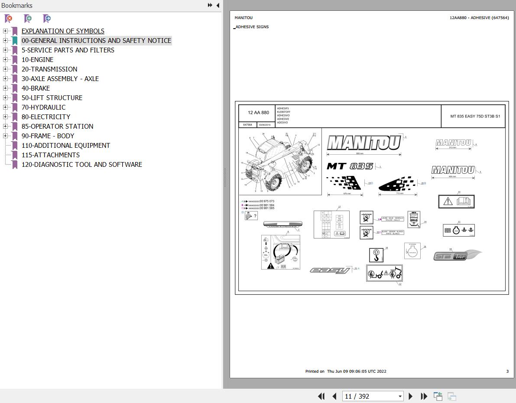Expand the 50-LIFT STRUCTURE bookmark node
This screenshot has height=403, width=516.
point(5,98)
